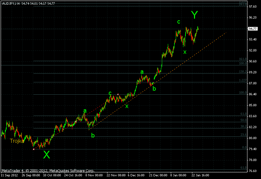Click the 89.20 price axis label

(253, 72)
